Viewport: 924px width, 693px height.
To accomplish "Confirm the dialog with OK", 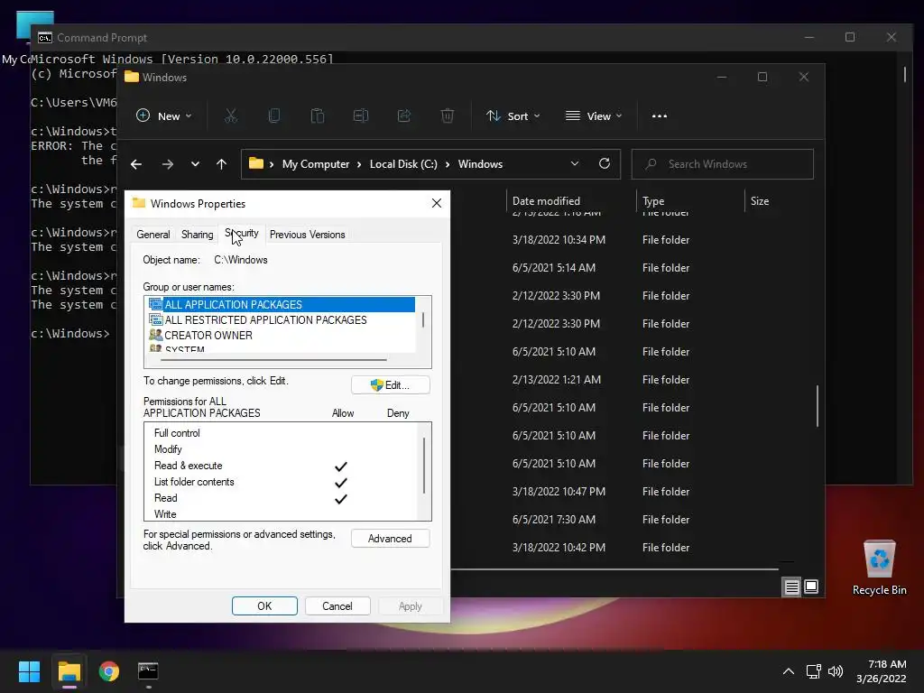I will (x=264, y=606).
